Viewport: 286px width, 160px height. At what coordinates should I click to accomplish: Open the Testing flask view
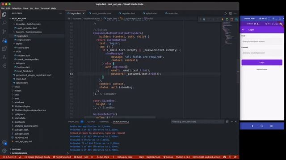[4, 57]
